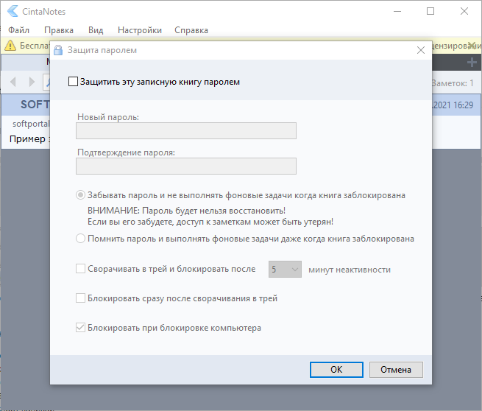Select 'Забывать пароль' radio option

coord(80,195)
